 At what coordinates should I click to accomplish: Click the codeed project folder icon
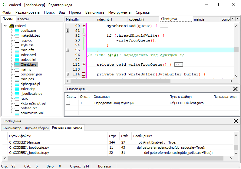point(12,26)
